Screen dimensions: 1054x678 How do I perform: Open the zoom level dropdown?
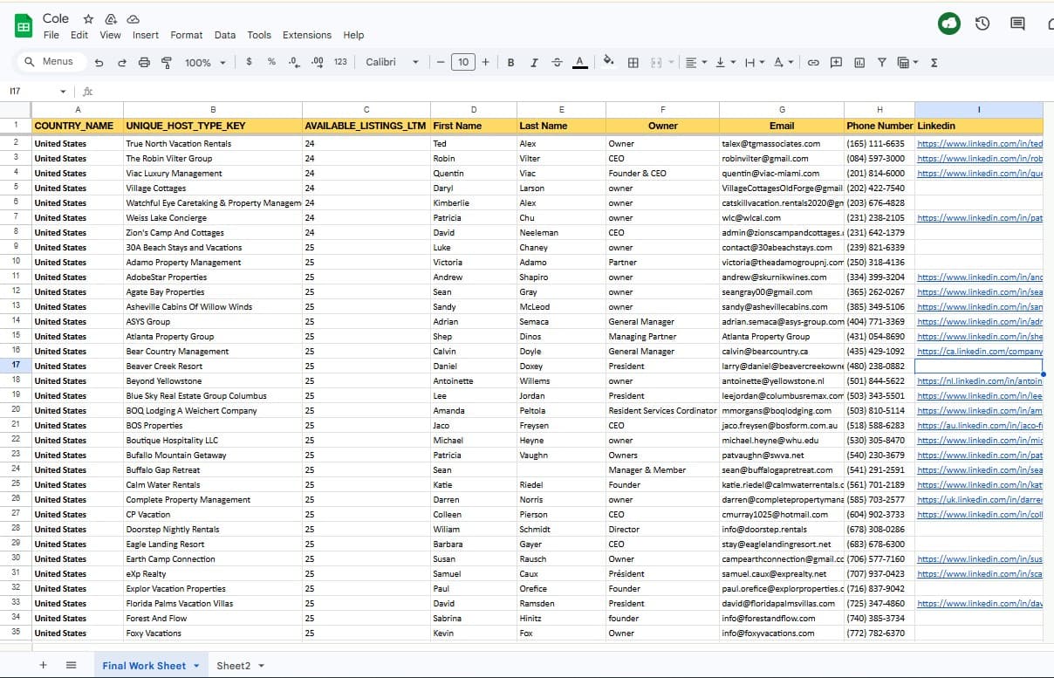(x=204, y=62)
